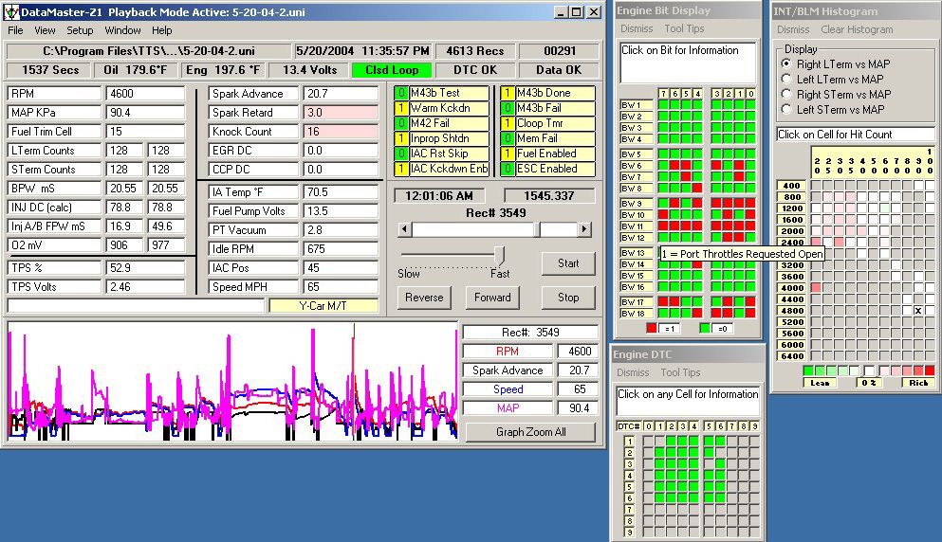Screen dimensions: 942x542
Task: Click the green Clsd Loop status indicator
Action: click(x=391, y=70)
